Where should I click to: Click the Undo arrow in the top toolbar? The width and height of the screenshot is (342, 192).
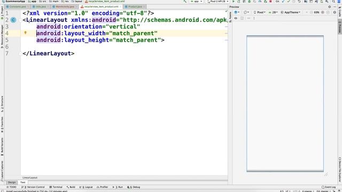299,2
